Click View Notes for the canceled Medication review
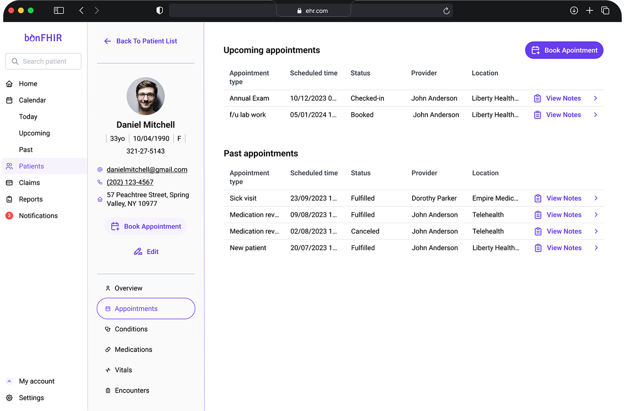Screen dimensions: 625x411 pos(564,231)
